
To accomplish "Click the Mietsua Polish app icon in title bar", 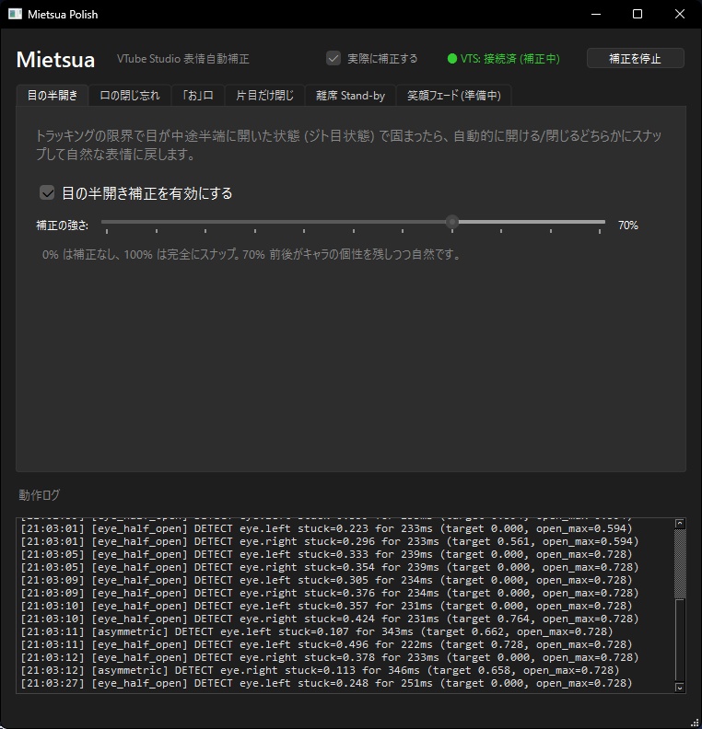I will click(x=15, y=14).
